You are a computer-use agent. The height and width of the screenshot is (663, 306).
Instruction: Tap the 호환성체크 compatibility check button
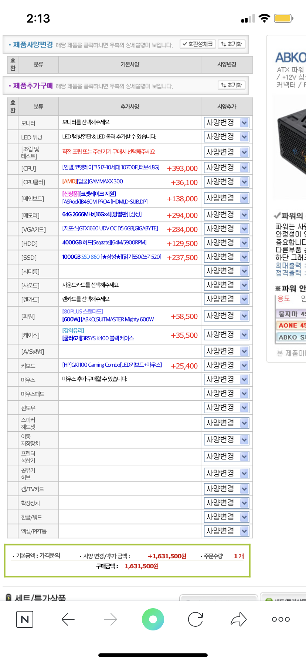[198, 44]
